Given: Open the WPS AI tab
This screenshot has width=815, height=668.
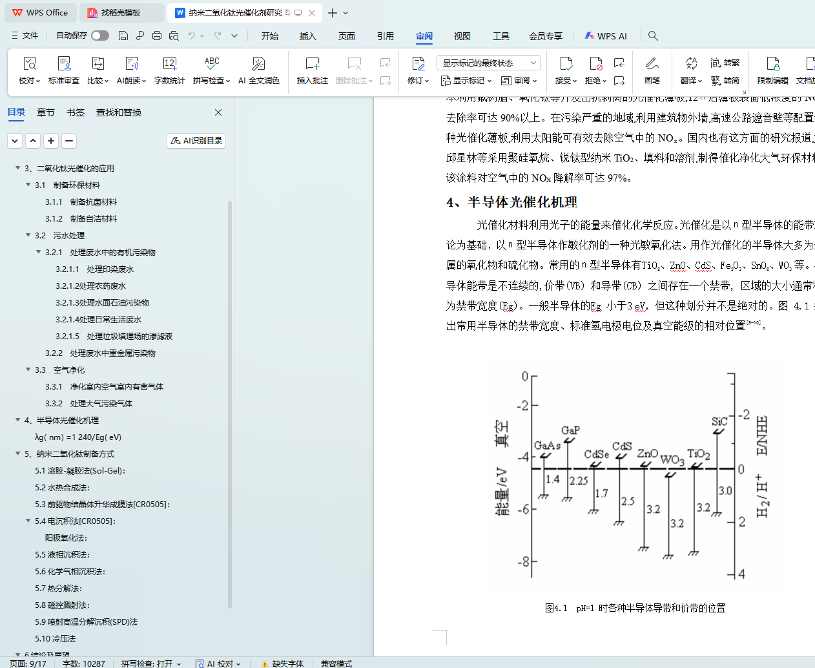Looking at the screenshot, I should 606,36.
